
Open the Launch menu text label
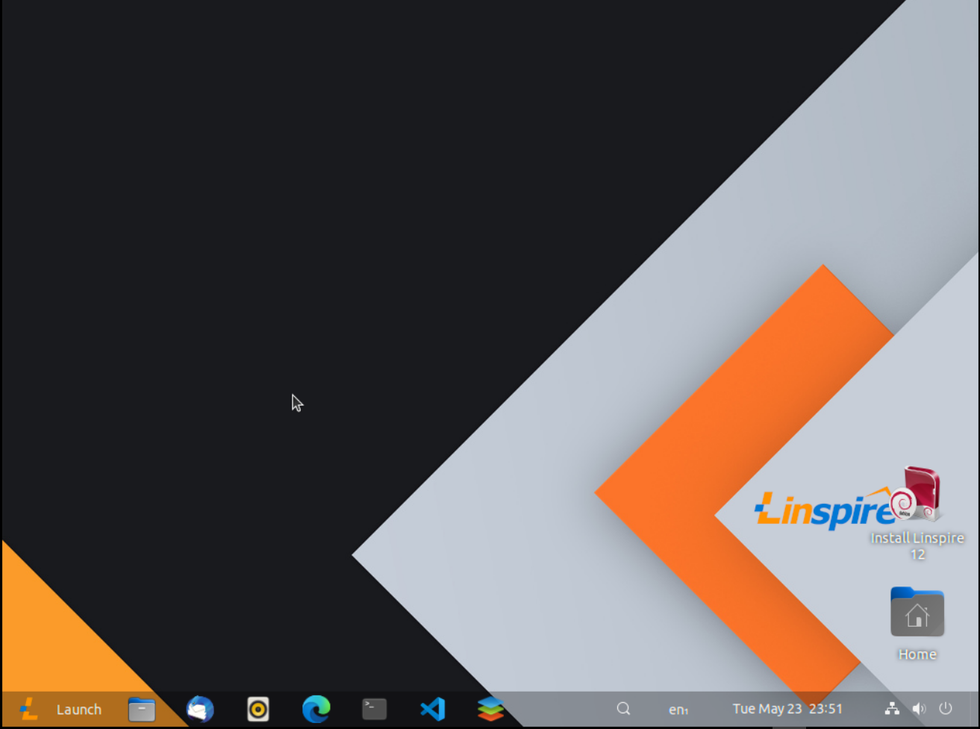click(78, 710)
